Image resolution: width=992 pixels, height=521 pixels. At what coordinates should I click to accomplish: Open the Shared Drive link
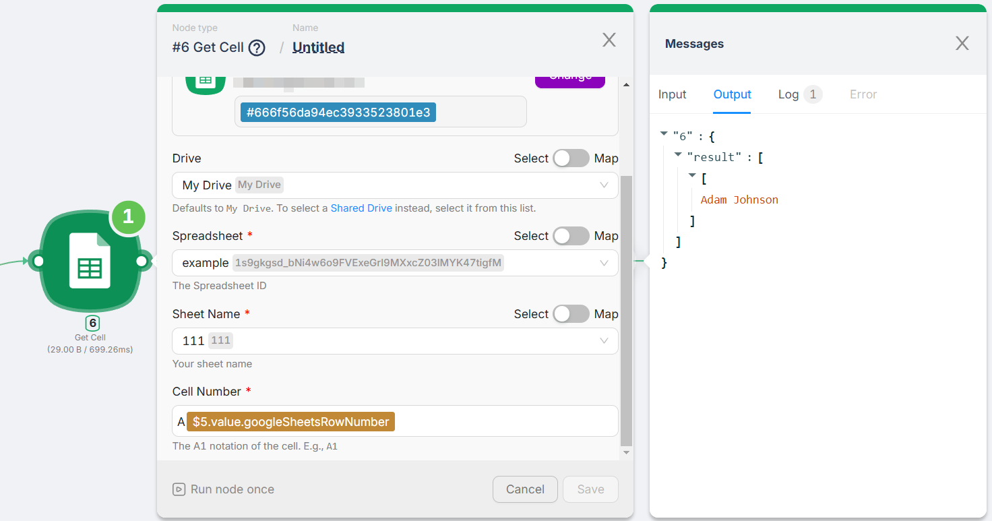pyautogui.click(x=361, y=208)
